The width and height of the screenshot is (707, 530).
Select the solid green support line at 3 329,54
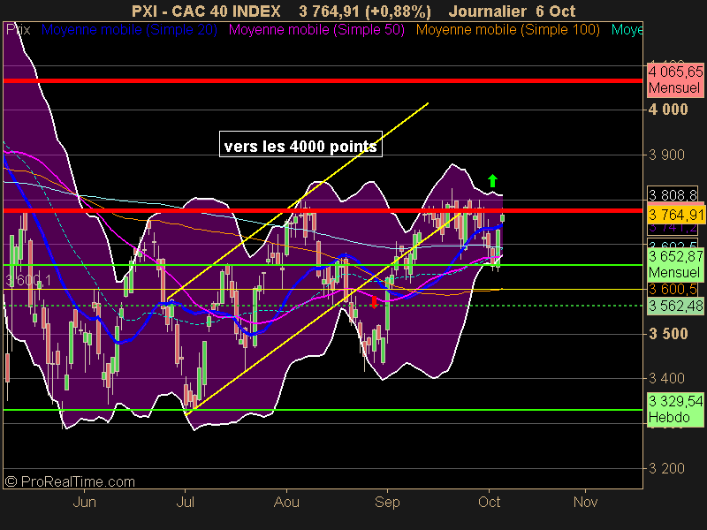pos(323,410)
